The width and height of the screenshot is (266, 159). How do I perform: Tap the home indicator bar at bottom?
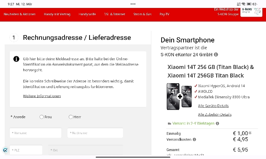click(x=133, y=157)
